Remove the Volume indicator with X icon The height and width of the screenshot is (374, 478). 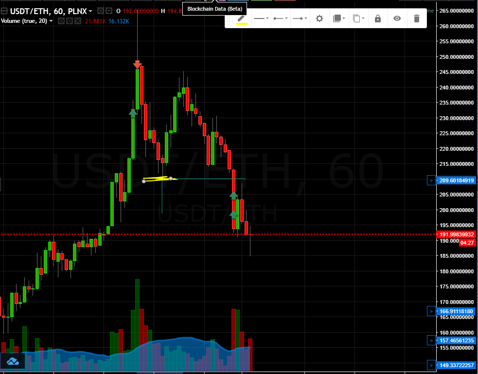(x=78, y=21)
